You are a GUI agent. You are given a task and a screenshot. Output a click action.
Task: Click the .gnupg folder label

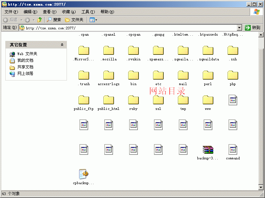coord(158,35)
